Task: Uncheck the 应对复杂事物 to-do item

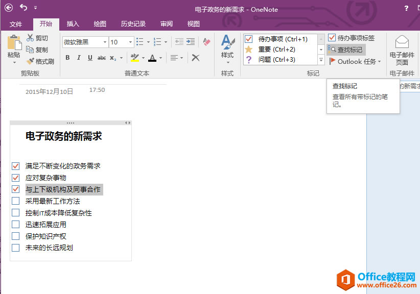Action: (15, 177)
